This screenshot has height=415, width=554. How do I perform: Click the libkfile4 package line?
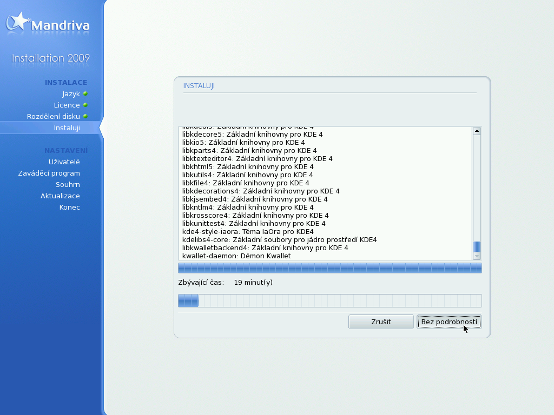[246, 183]
